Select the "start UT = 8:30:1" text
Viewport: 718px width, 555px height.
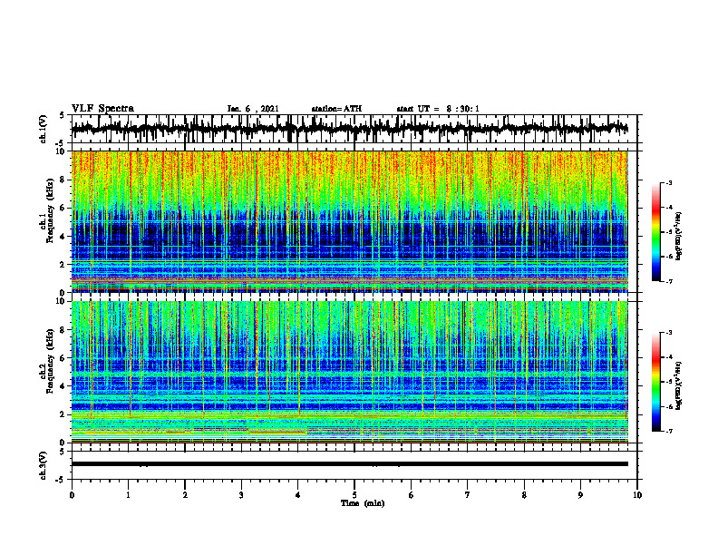point(438,109)
